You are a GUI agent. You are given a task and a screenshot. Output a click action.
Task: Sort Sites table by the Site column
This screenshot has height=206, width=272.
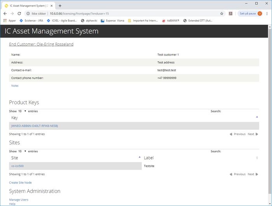tap(75, 158)
